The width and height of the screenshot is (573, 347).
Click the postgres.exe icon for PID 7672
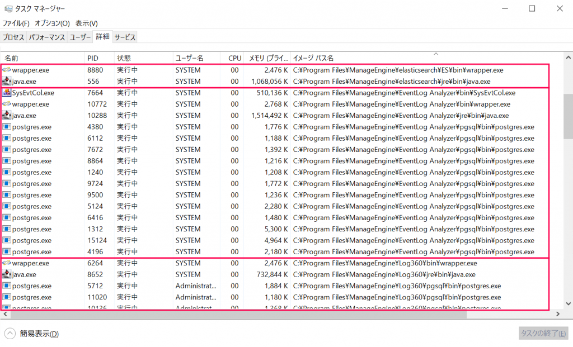tap(7, 149)
